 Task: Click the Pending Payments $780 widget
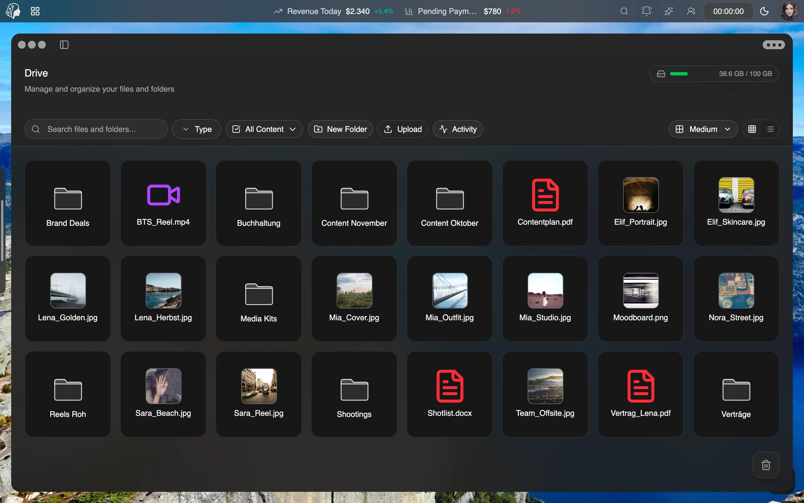pyautogui.click(x=463, y=11)
